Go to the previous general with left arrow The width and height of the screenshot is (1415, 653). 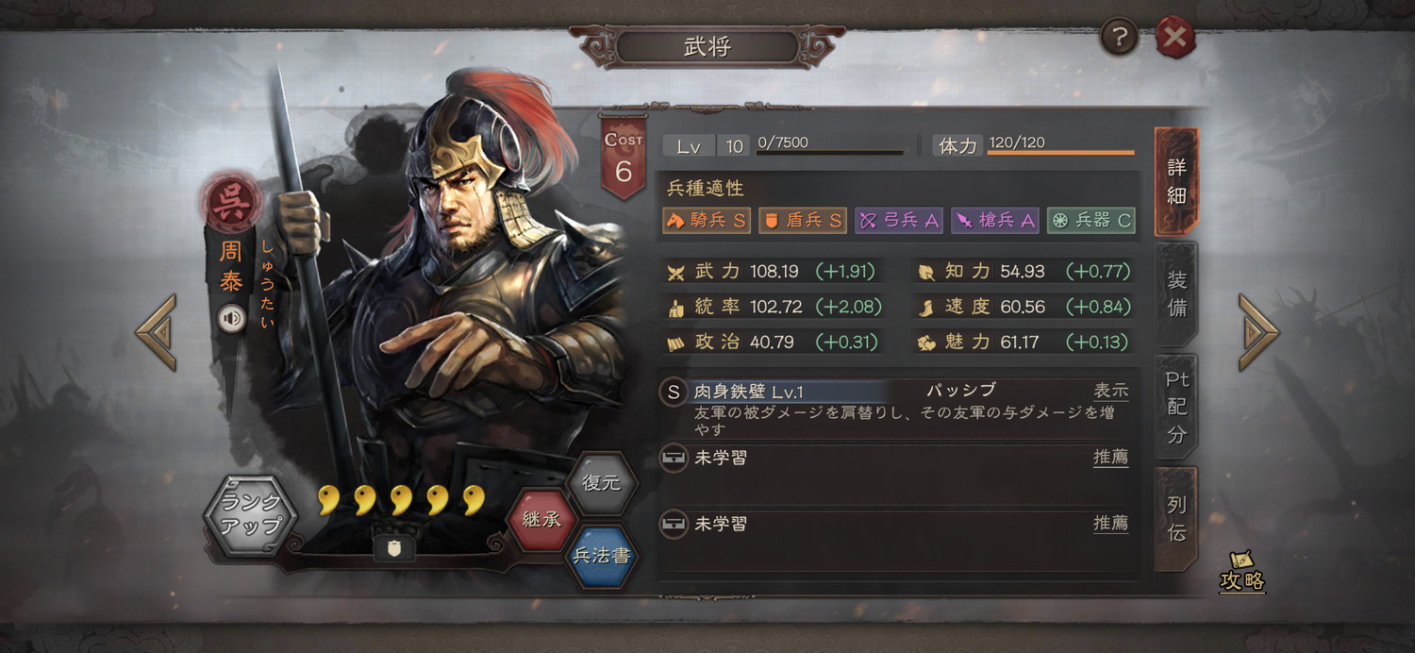coord(157,331)
